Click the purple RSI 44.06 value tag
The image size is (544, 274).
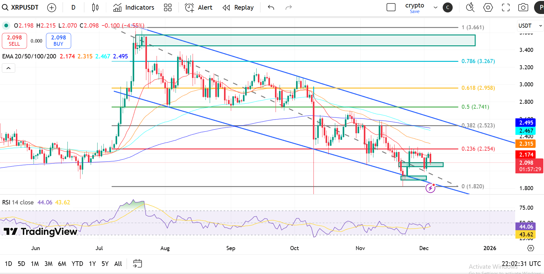click(x=526, y=226)
